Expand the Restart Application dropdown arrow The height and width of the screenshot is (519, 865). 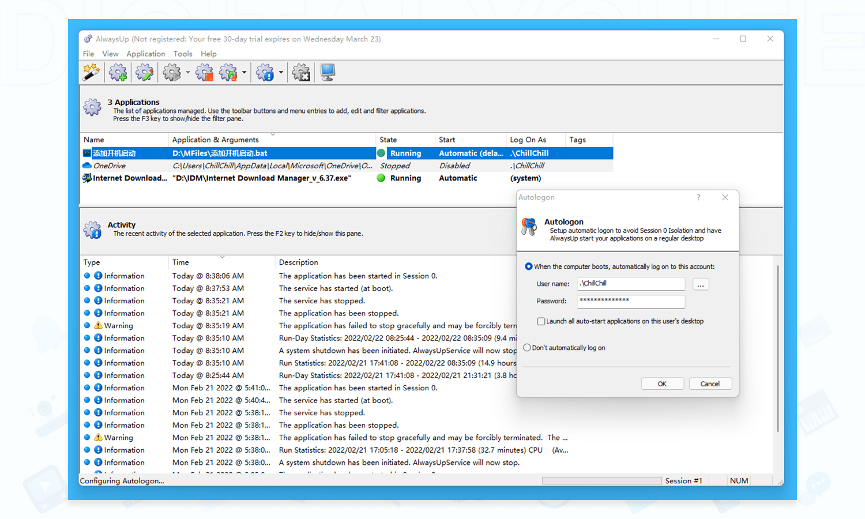pyautogui.click(x=245, y=73)
